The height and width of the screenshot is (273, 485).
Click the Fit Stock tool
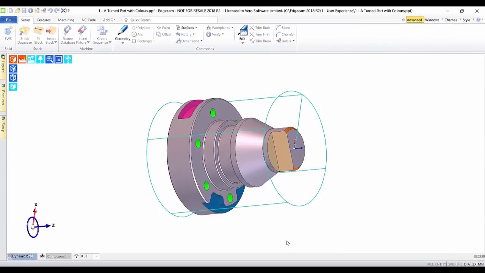pyautogui.click(x=38, y=35)
